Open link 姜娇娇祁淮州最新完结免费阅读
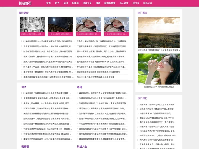 tap(47, 113)
